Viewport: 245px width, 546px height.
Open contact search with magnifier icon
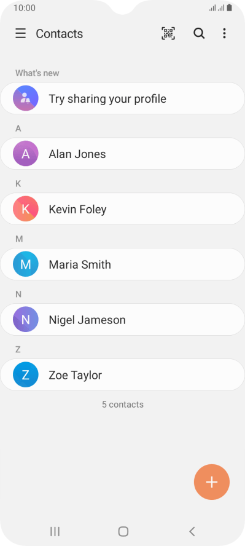[199, 33]
